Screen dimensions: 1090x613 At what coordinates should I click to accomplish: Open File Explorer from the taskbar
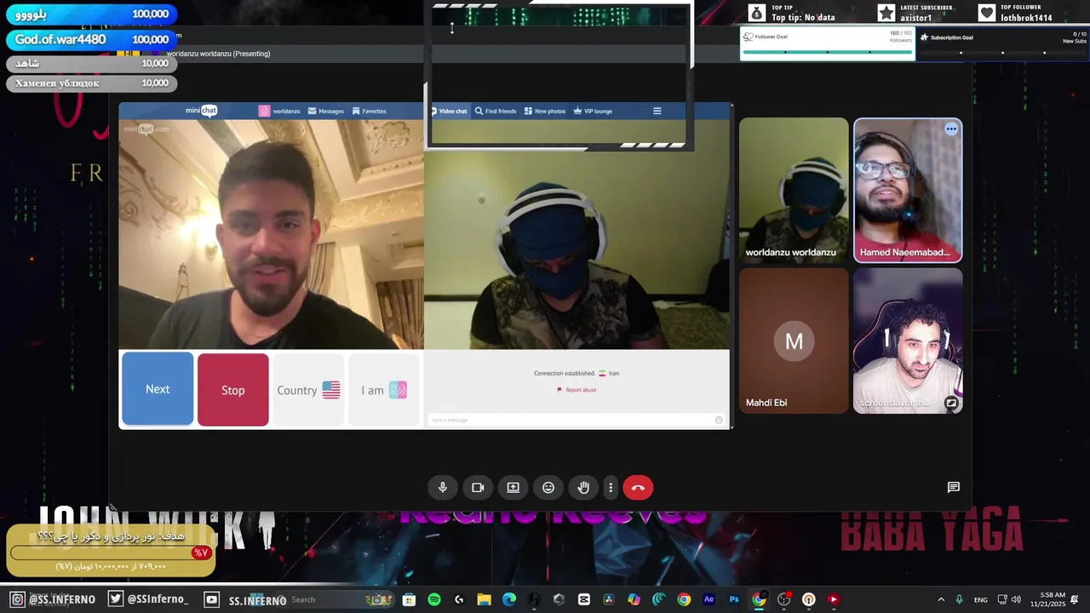pyautogui.click(x=484, y=599)
